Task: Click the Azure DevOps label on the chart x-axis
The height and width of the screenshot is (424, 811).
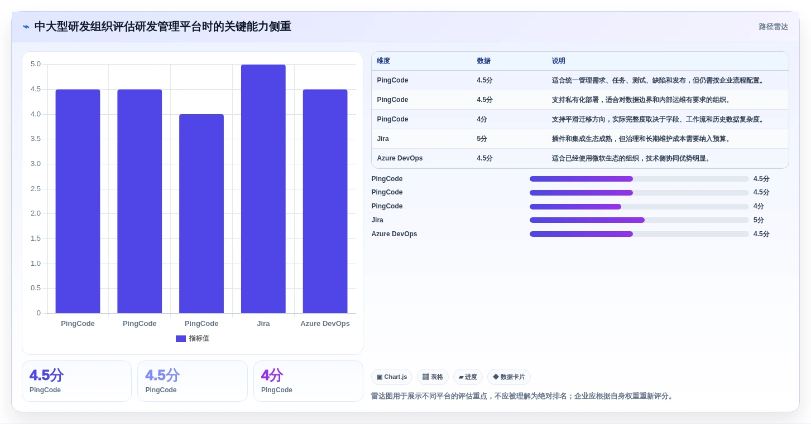Action: (325, 324)
